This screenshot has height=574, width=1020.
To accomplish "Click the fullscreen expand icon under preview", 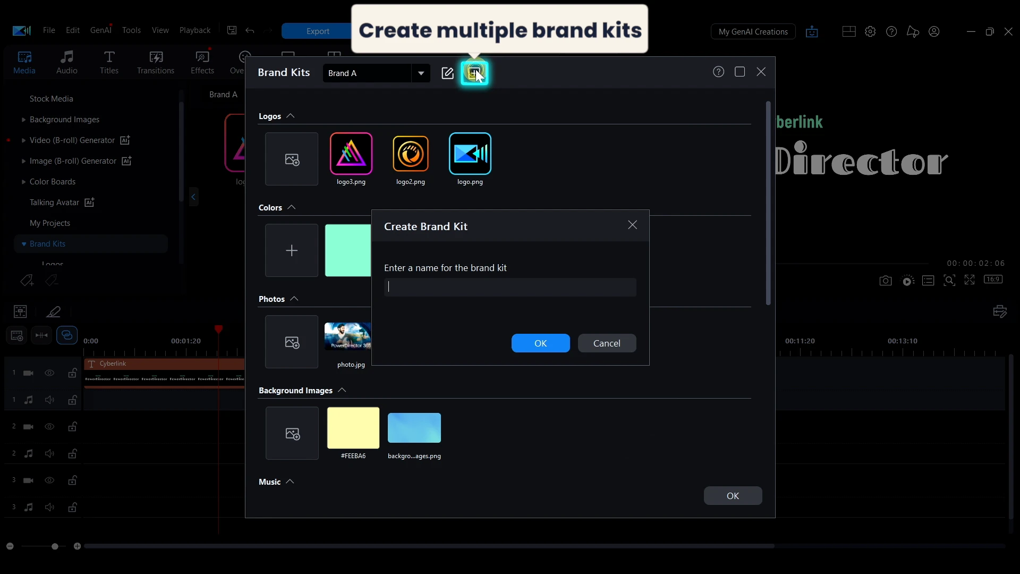I will [970, 280].
